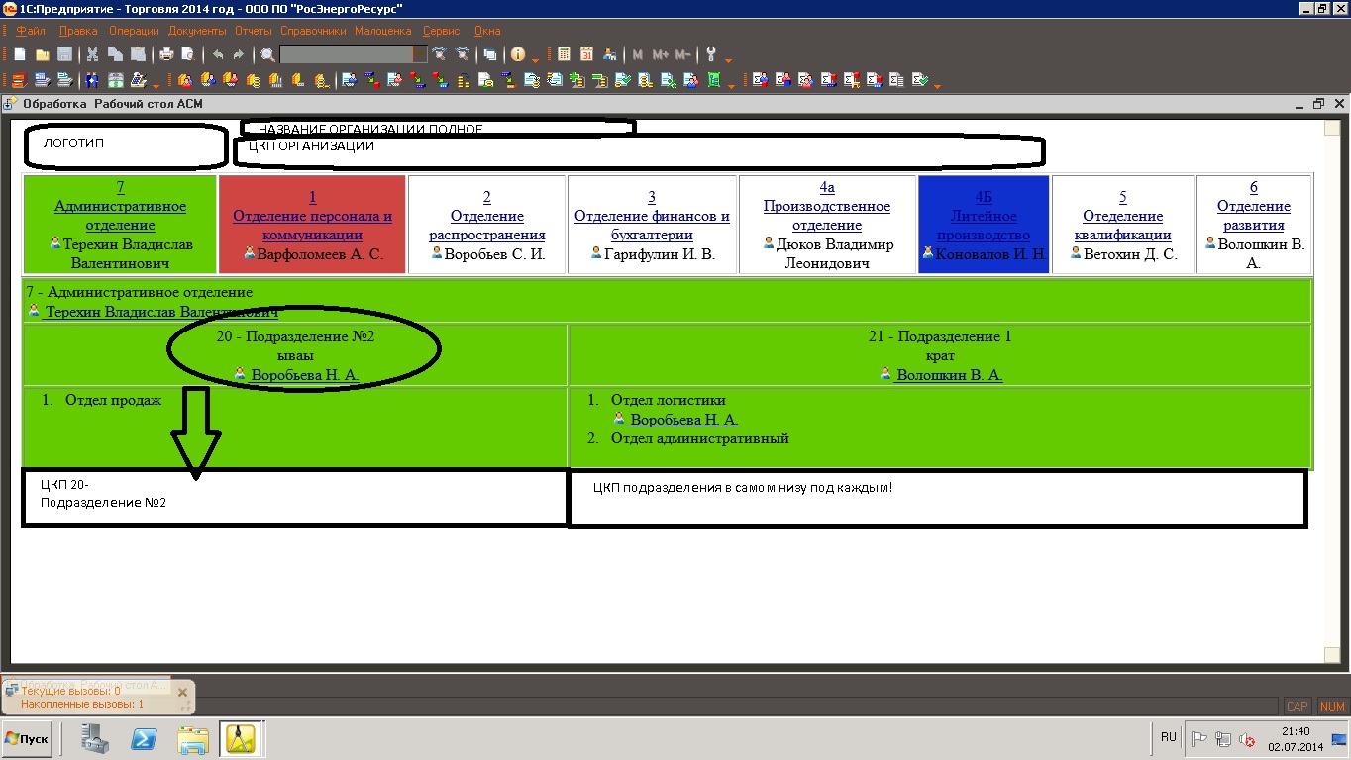
Task: Open print preview from toolbar
Action: [188, 55]
